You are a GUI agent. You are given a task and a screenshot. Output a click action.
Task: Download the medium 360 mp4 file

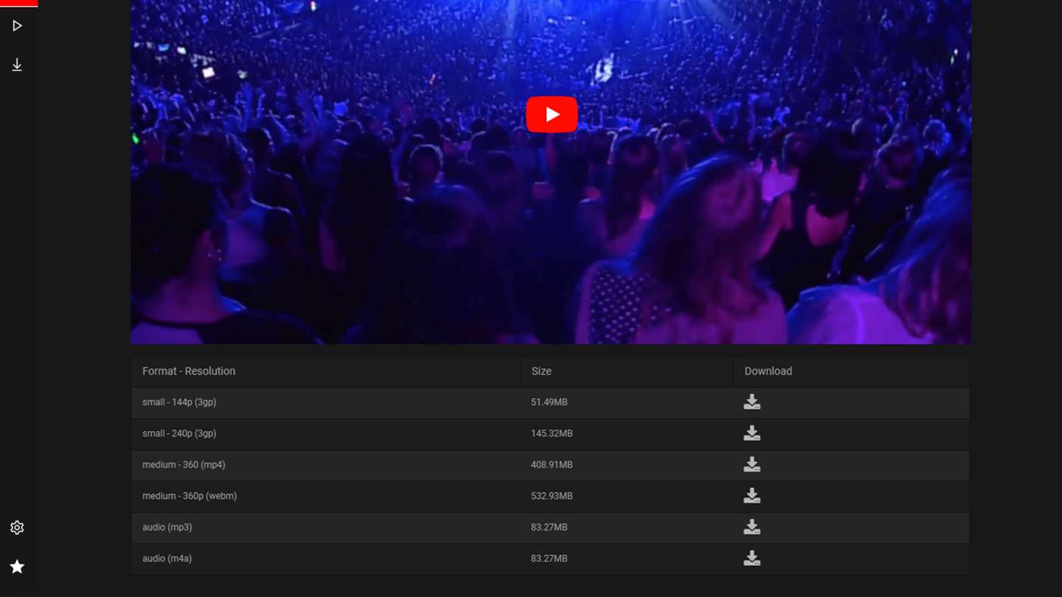[752, 464]
